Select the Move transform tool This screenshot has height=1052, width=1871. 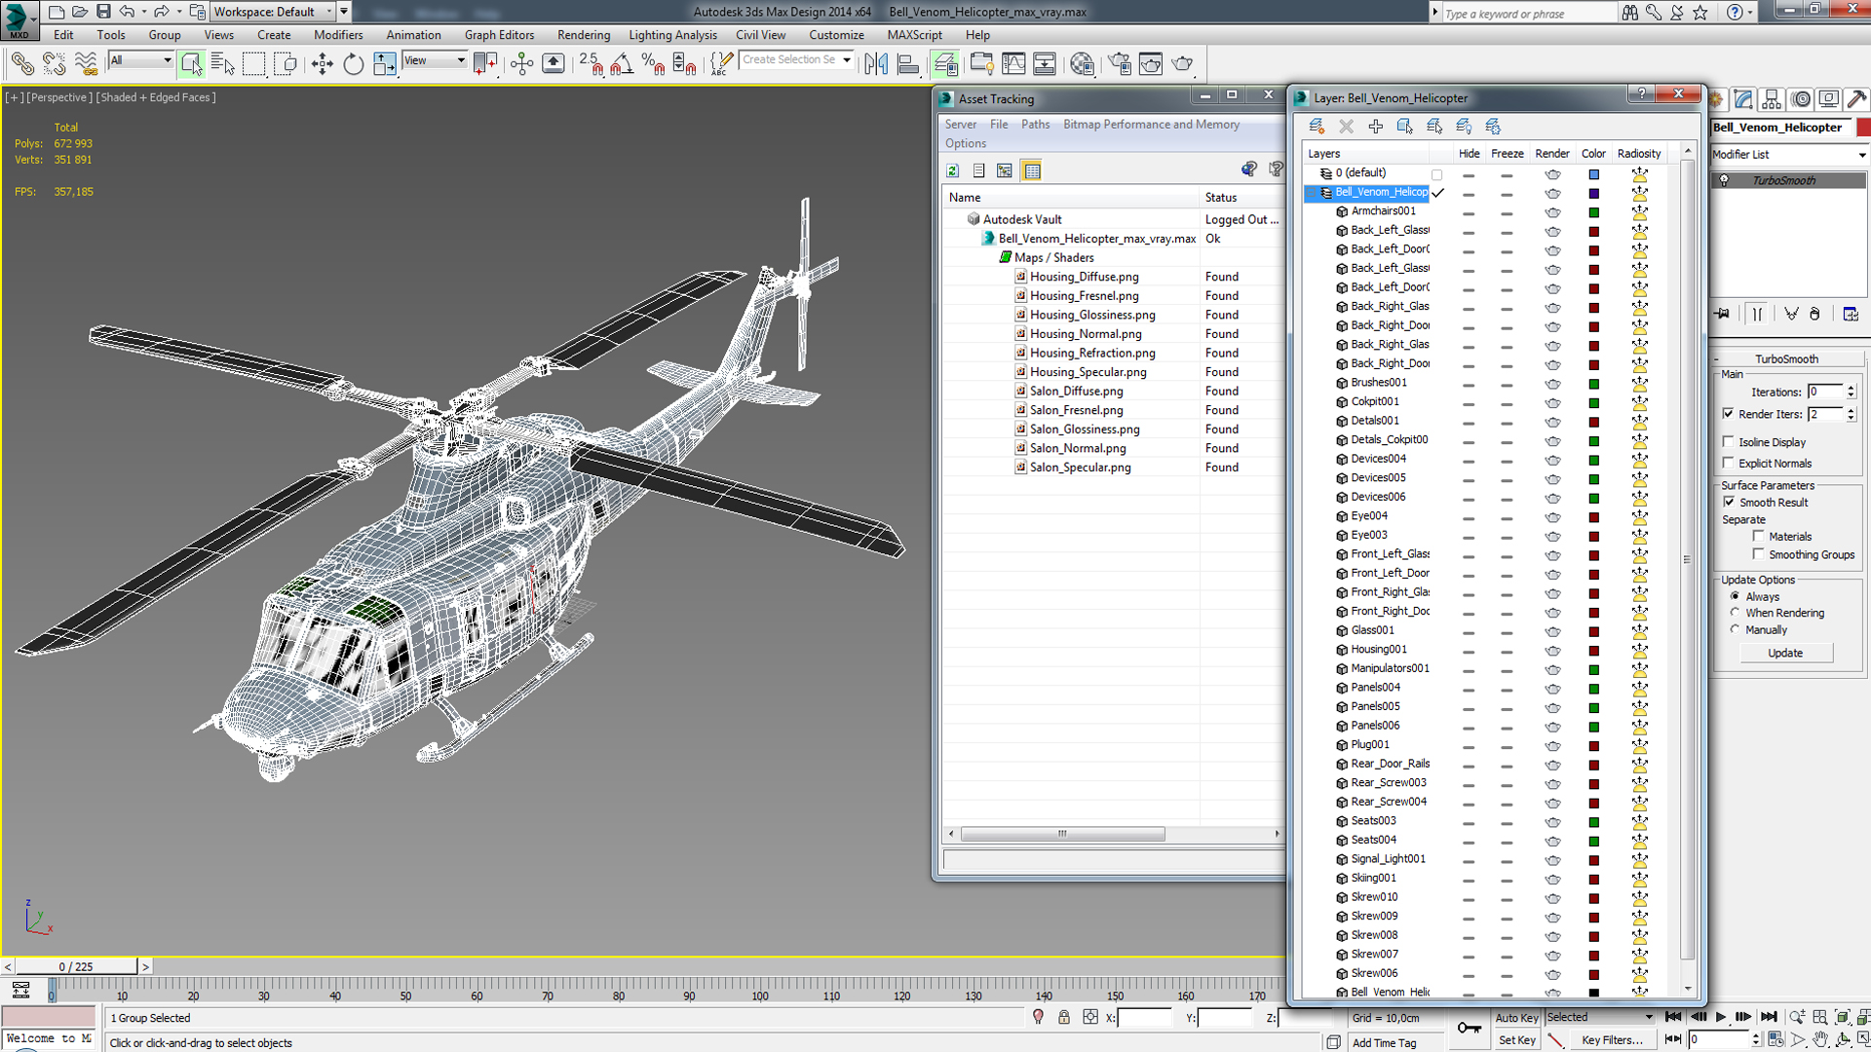(x=322, y=64)
